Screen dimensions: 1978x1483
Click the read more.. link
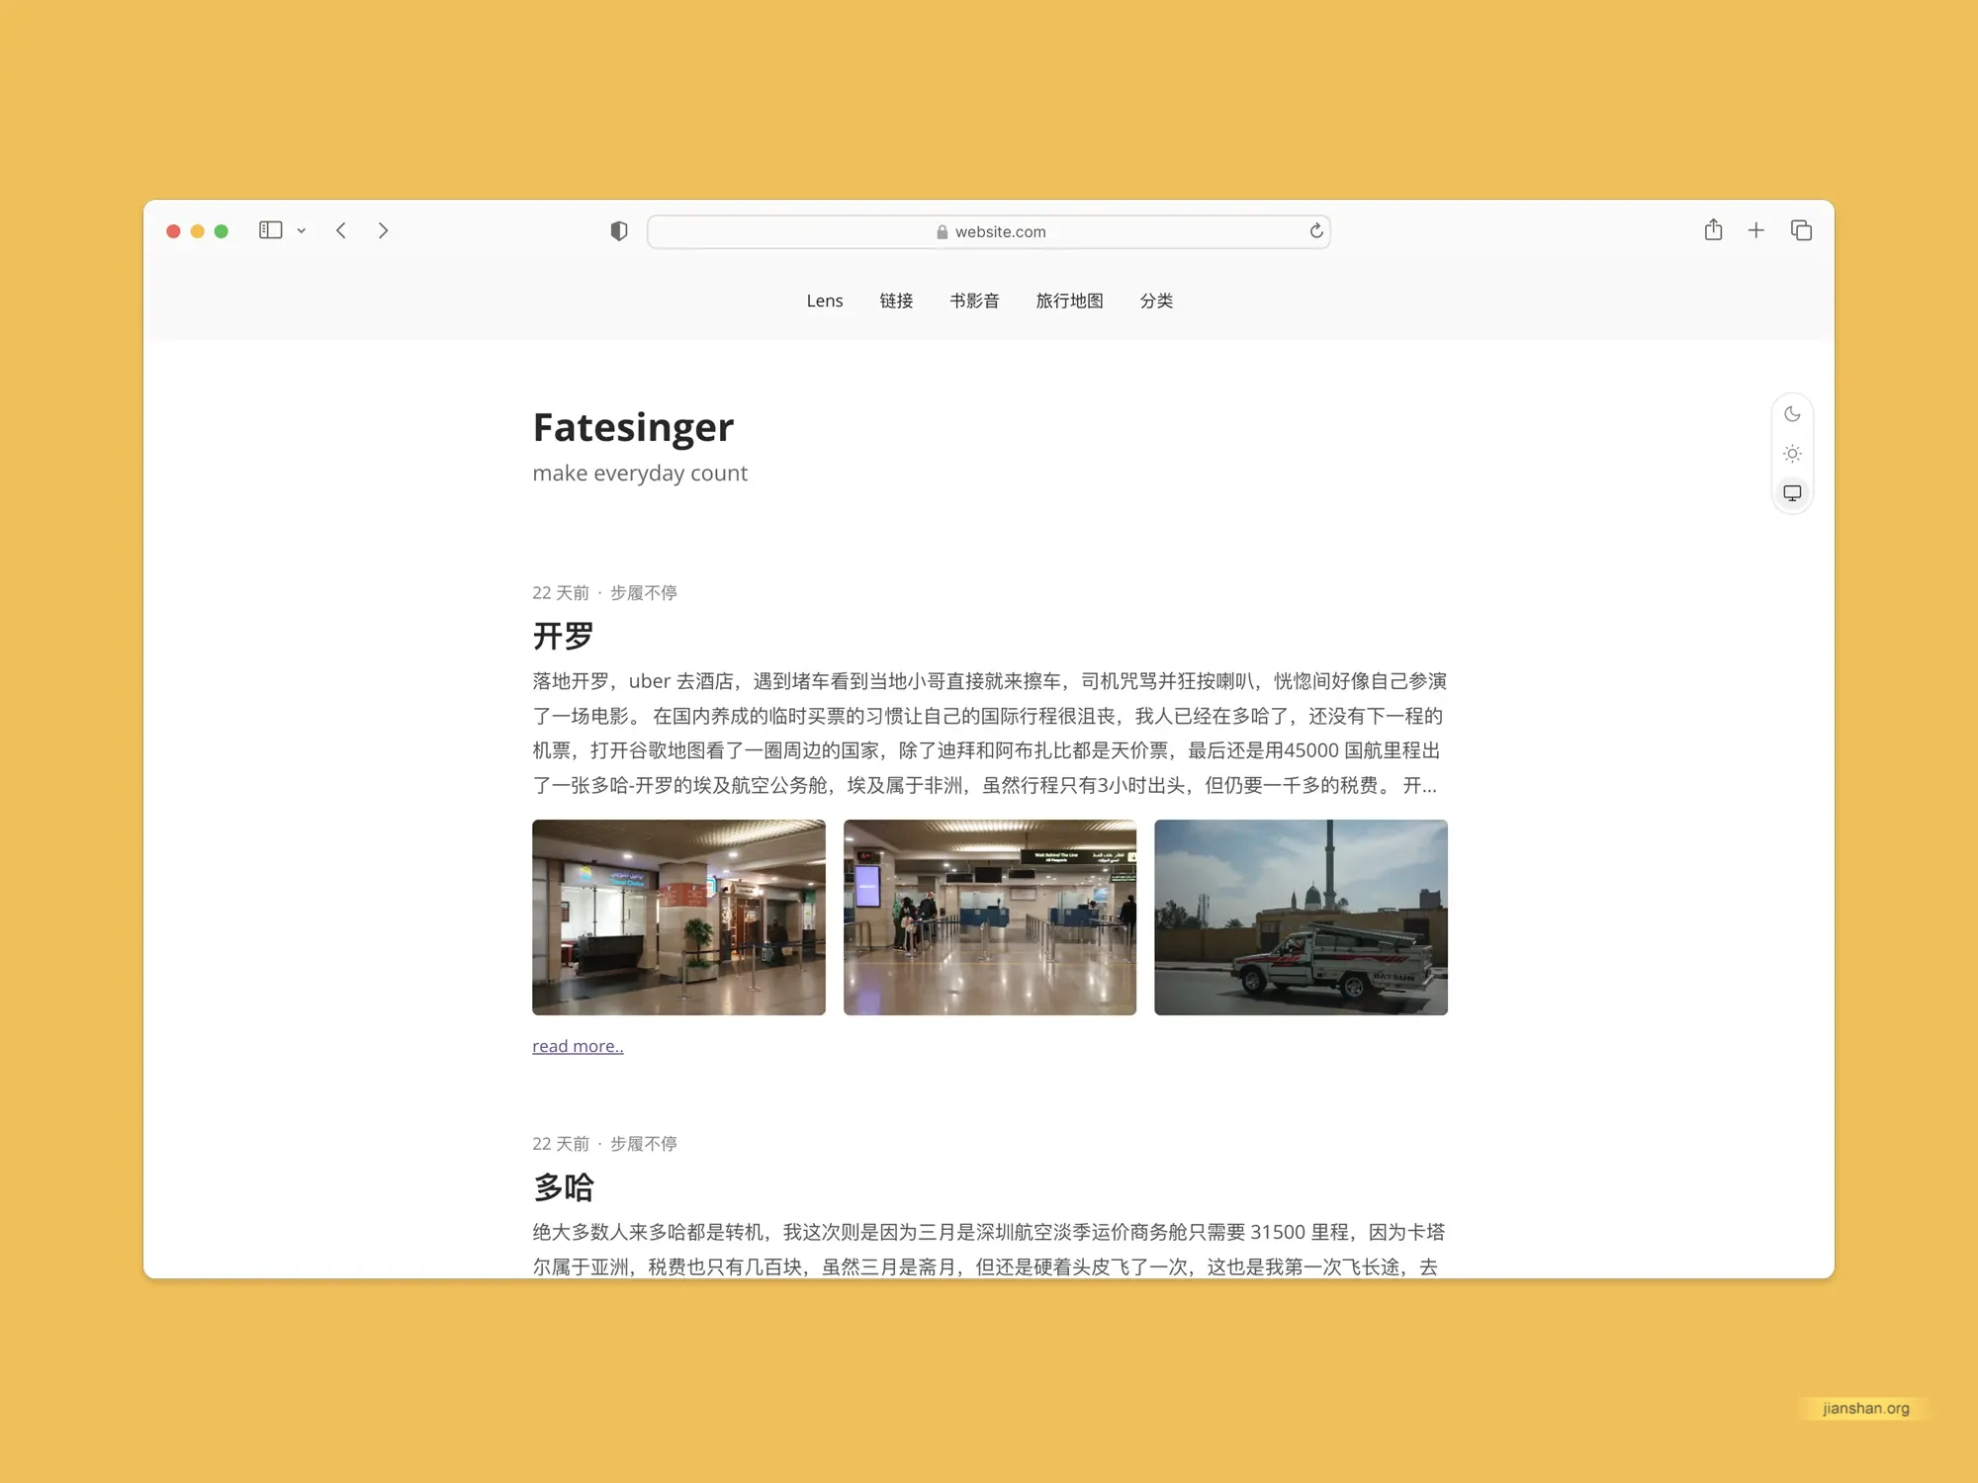pos(578,1046)
